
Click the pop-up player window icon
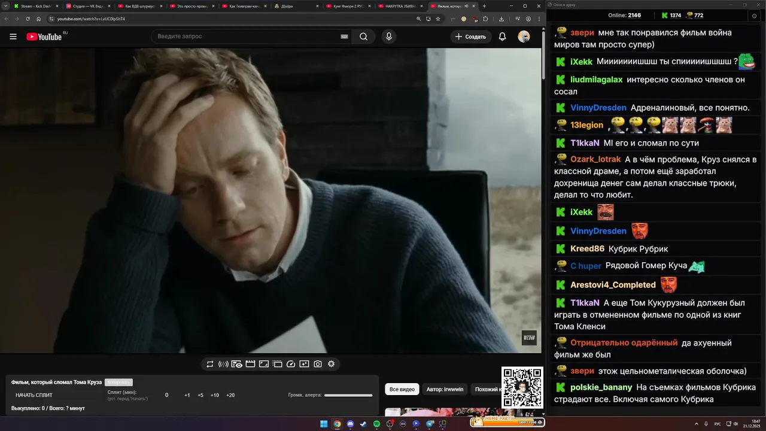click(278, 364)
